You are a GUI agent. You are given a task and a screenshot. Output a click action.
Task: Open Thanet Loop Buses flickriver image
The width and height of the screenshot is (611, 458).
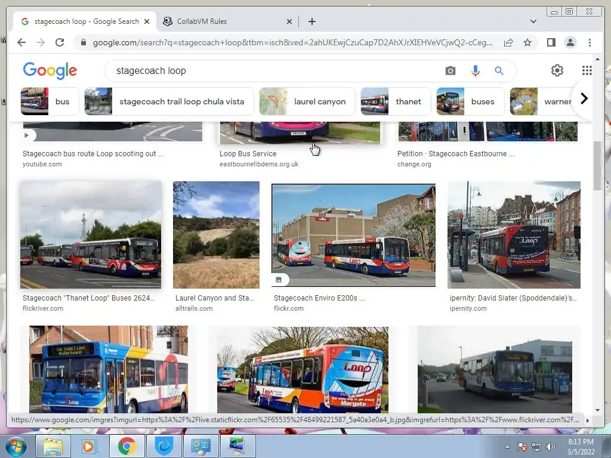point(91,235)
